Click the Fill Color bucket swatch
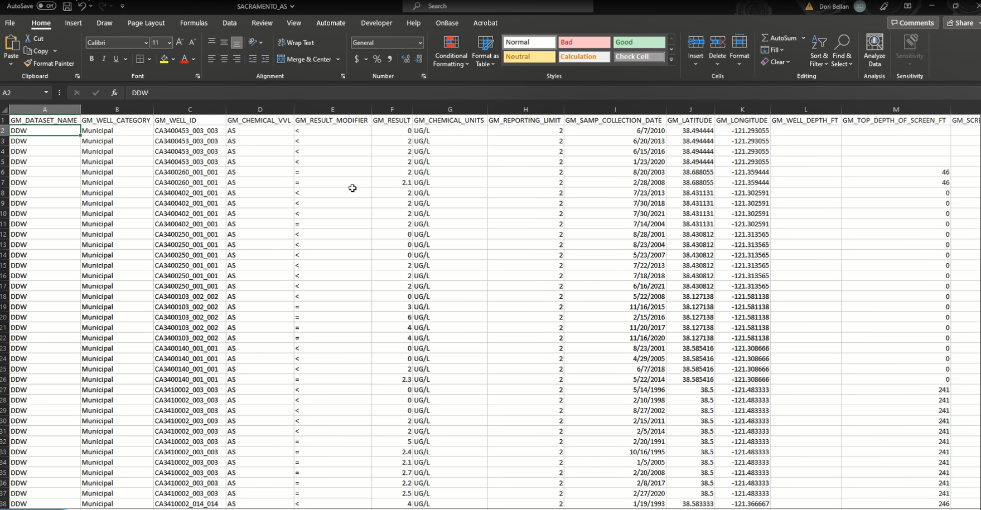The height and width of the screenshot is (510, 981). click(164, 59)
